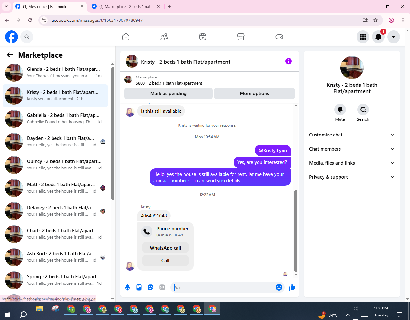Search in conversation icon
The width and height of the screenshot is (410, 320).
click(363, 110)
